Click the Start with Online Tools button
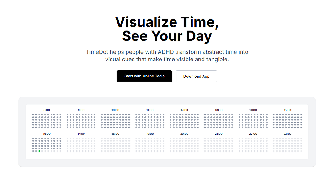Image resolution: width=336 pixels, height=188 pixels. (x=144, y=76)
